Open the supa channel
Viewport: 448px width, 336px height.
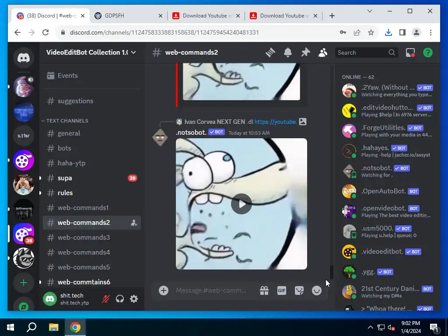click(91, 178)
